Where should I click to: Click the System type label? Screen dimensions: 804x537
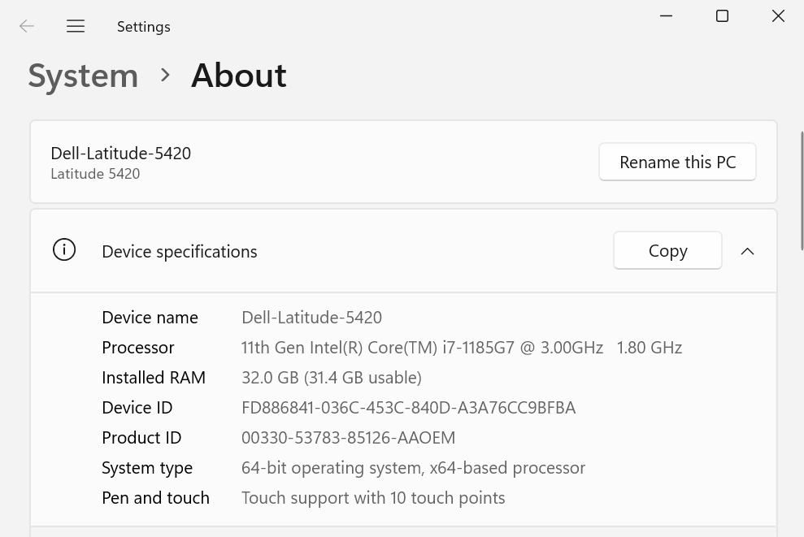point(147,468)
